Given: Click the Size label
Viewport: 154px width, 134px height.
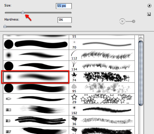Looking at the screenshot, I should coord(8,5).
